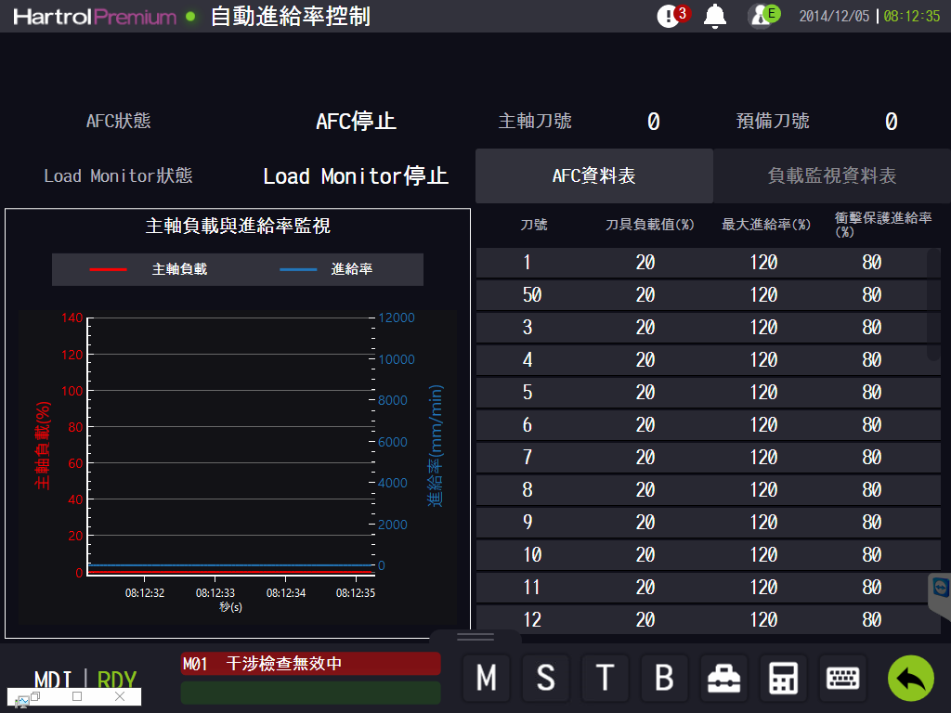
Task: Click the RDY status indicator
Action: (117, 679)
